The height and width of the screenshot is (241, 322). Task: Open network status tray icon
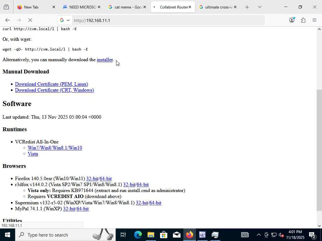pos(274,235)
